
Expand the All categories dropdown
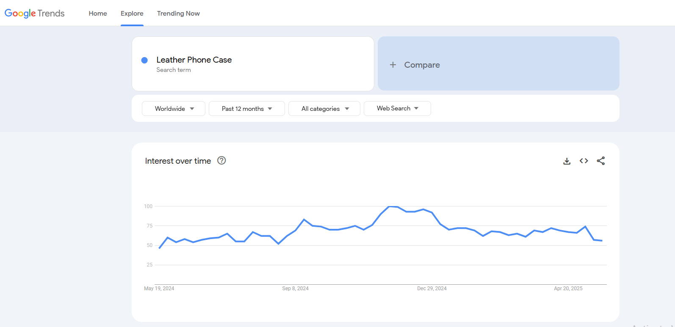pyautogui.click(x=324, y=109)
